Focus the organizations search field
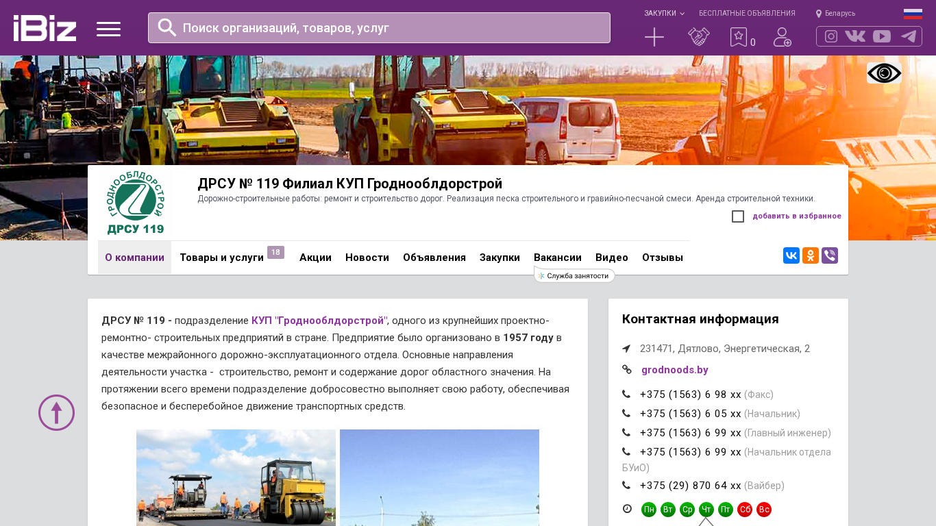This screenshot has width=936, height=526. [379, 28]
